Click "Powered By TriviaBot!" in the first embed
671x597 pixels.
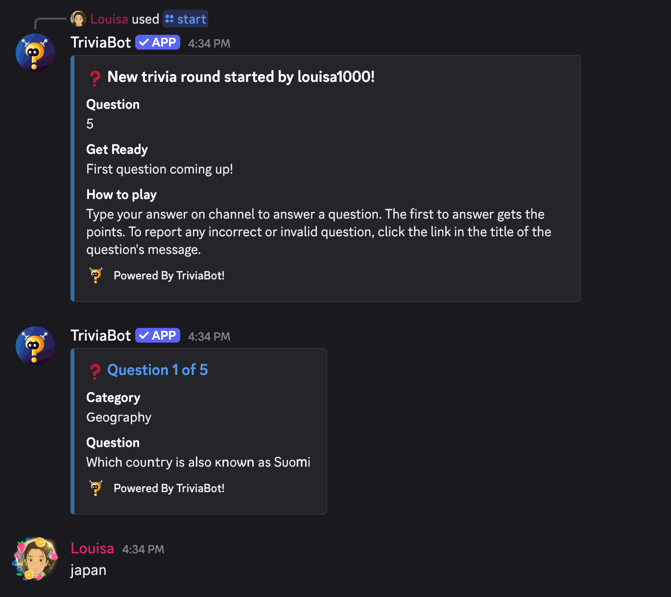[x=169, y=275]
